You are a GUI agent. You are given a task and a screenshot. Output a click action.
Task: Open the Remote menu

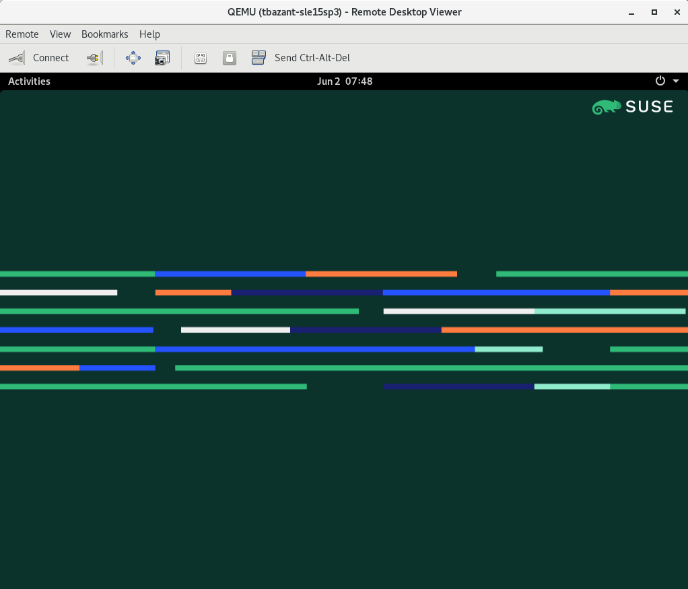pos(22,34)
